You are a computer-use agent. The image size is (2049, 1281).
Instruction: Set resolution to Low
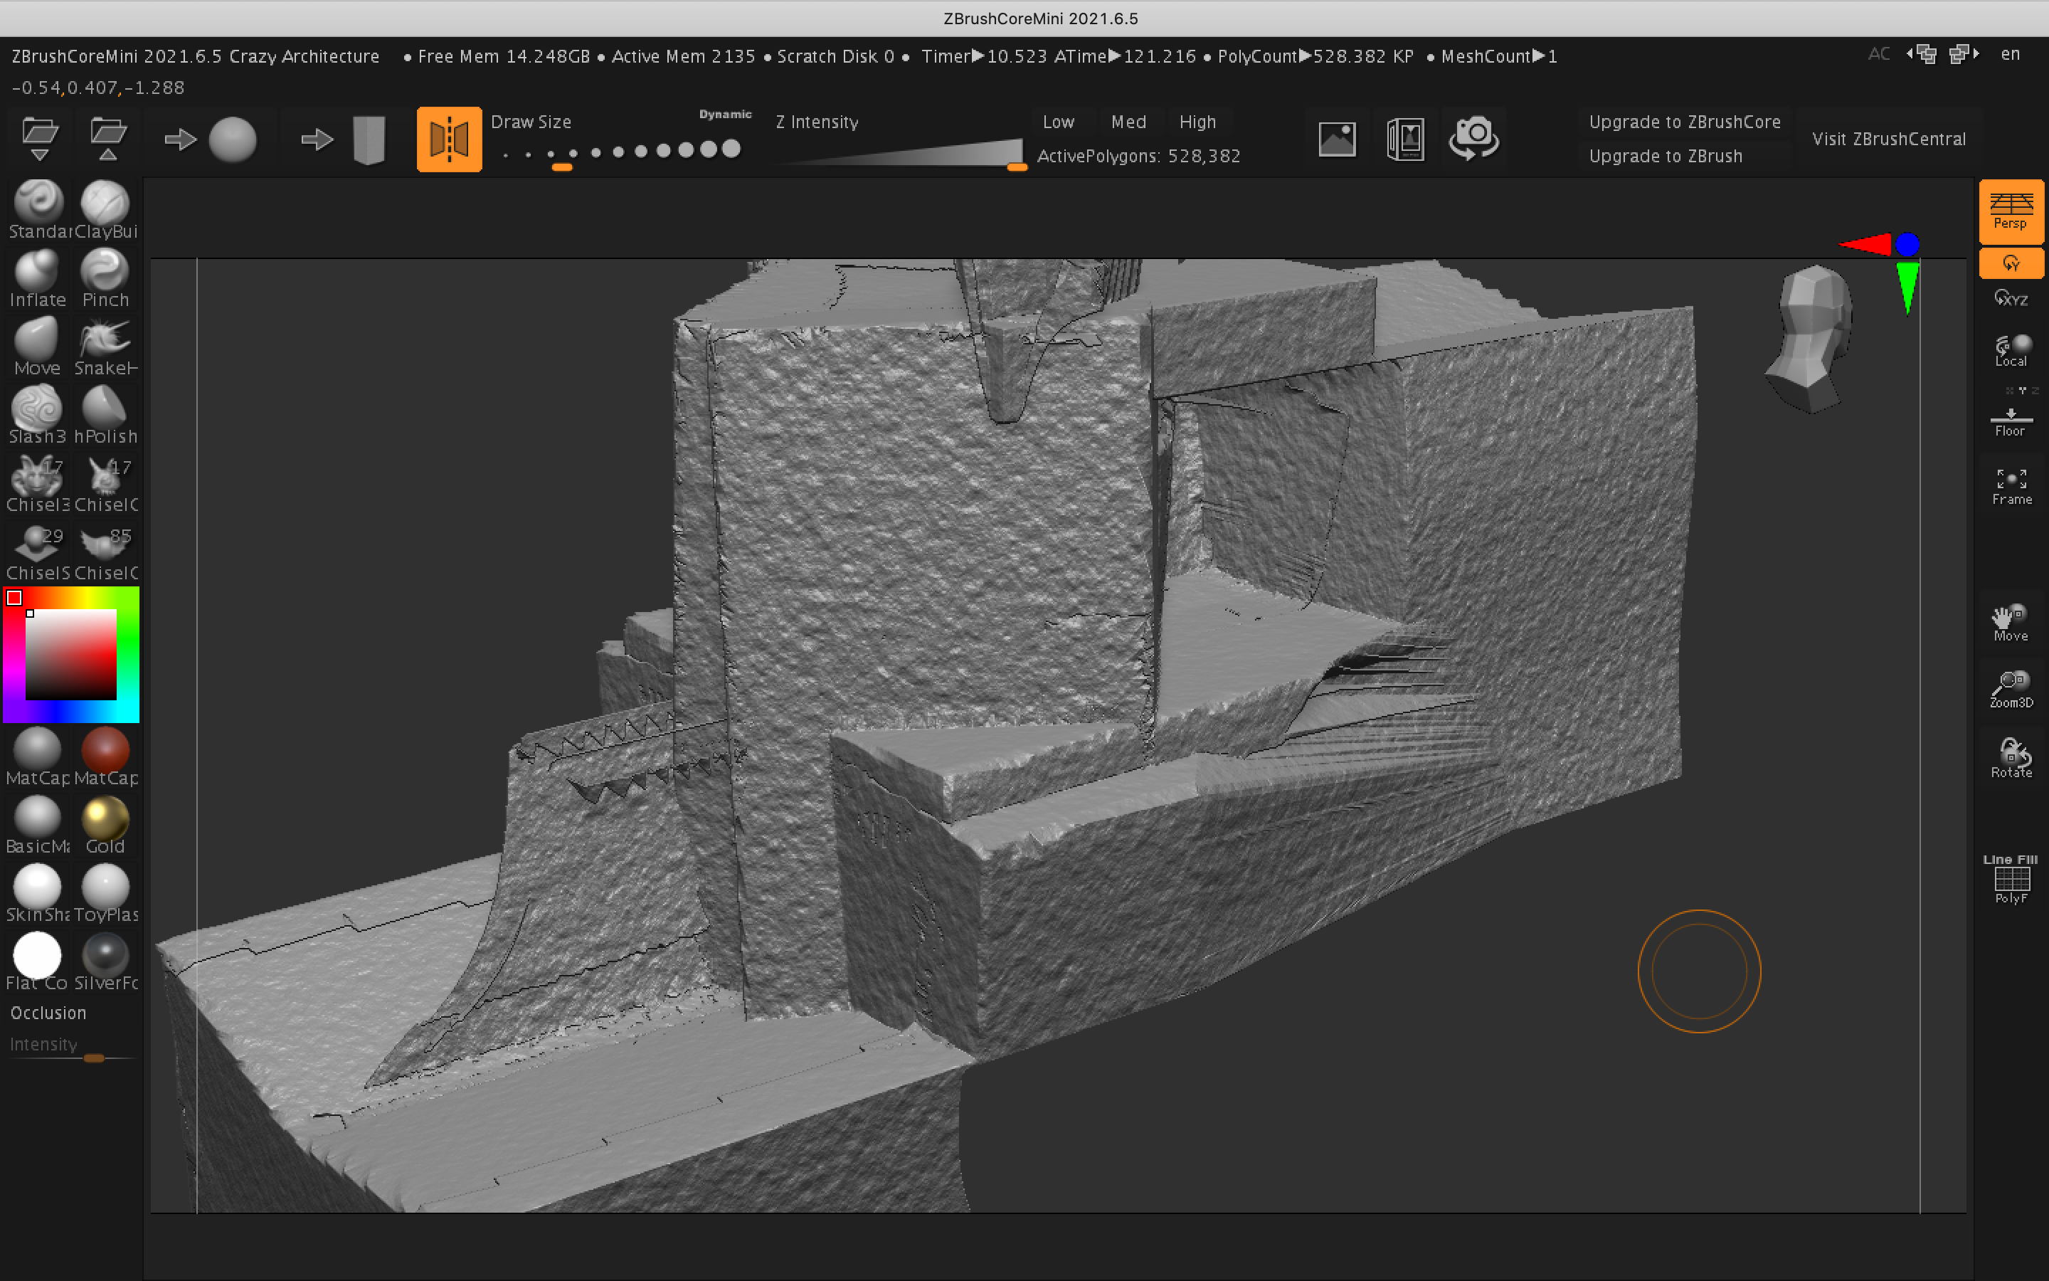pos(1059,122)
